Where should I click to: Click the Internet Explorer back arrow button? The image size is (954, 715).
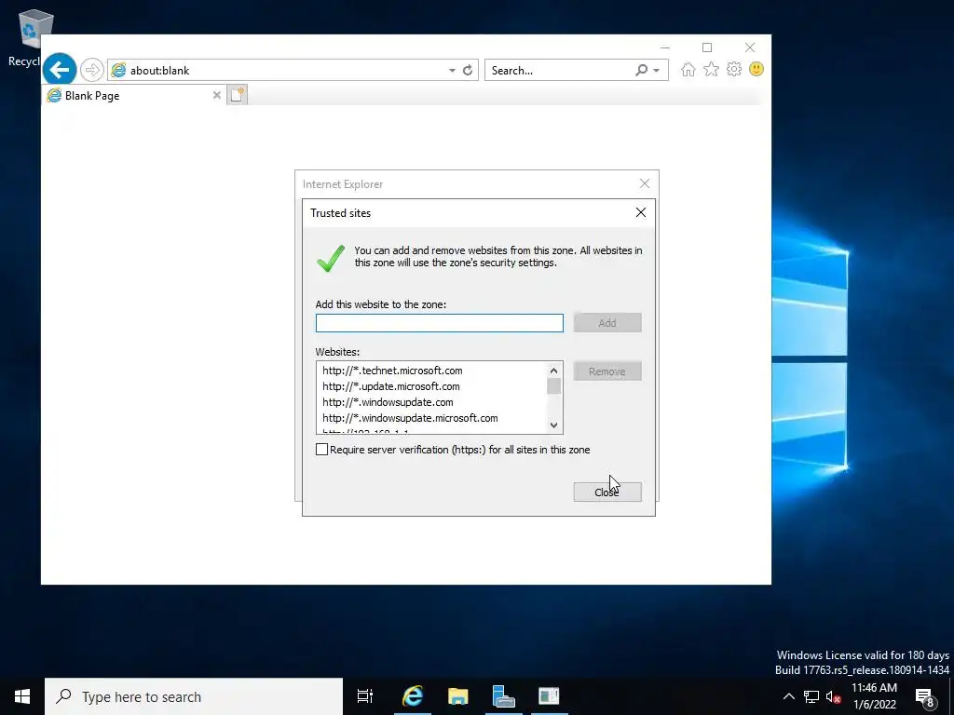(60, 70)
